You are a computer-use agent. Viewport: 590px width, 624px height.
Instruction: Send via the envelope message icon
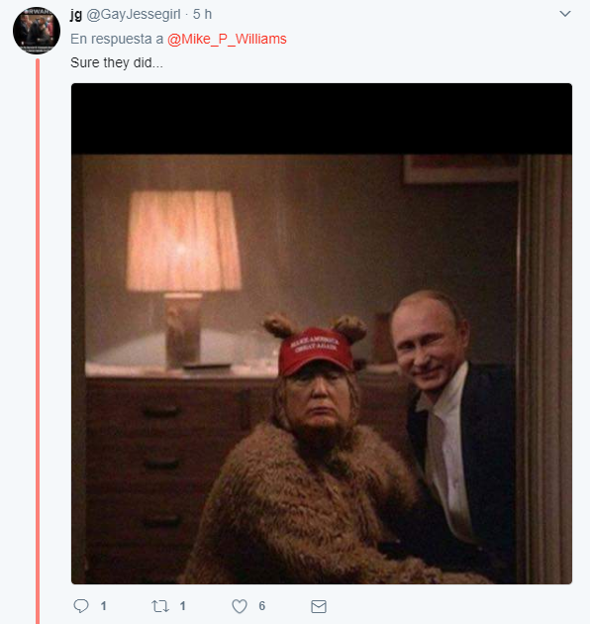pos(319,606)
